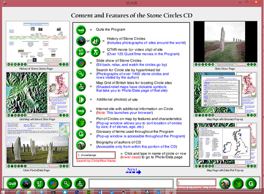Click the camera tripod video clip icon

coord(96,52)
